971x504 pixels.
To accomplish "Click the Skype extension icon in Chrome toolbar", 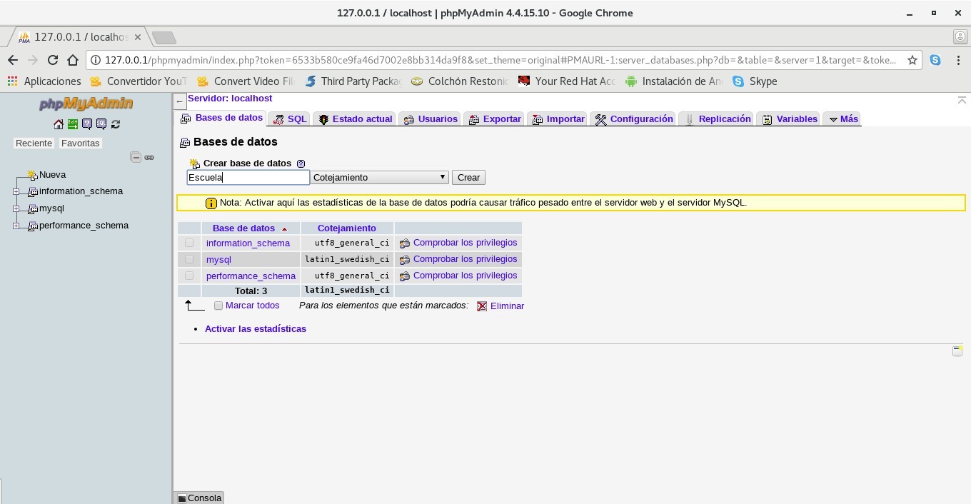I will (x=935, y=61).
